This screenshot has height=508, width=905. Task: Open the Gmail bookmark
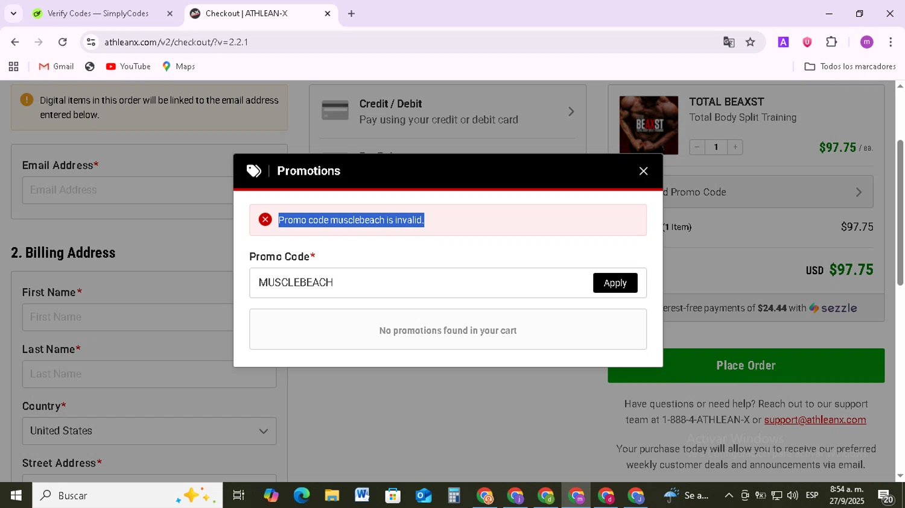pos(56,66)
